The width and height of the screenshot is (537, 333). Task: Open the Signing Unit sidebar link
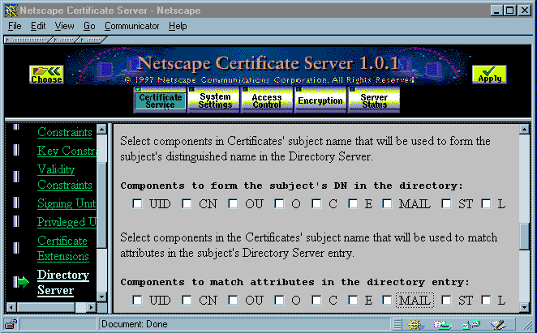[67, 203]
